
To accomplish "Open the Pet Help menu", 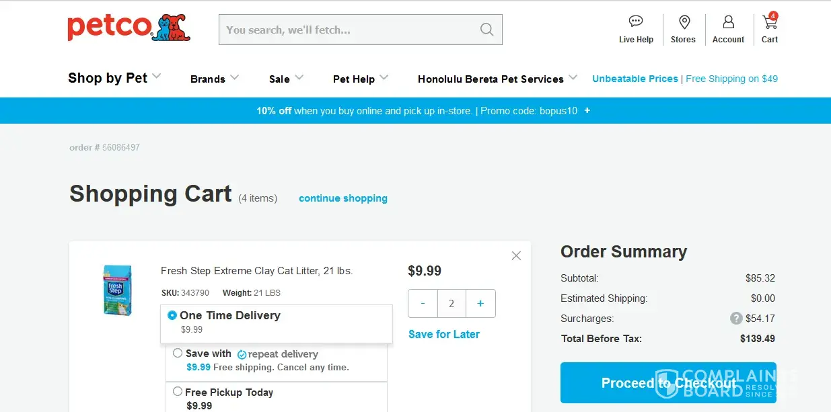I will pos(361,79).
